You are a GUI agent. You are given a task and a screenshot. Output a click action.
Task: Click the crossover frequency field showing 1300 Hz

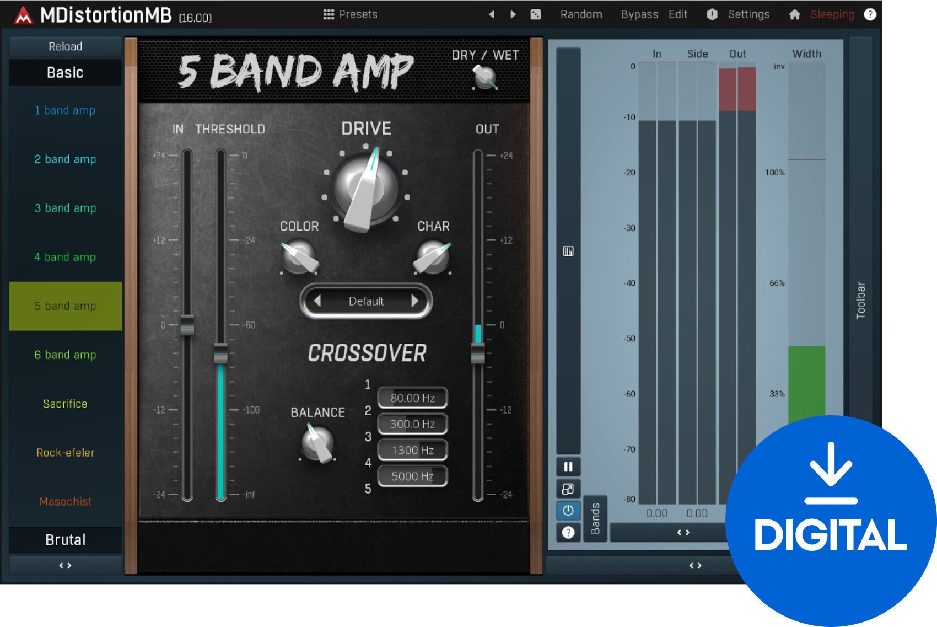click(x=412, y=450)
